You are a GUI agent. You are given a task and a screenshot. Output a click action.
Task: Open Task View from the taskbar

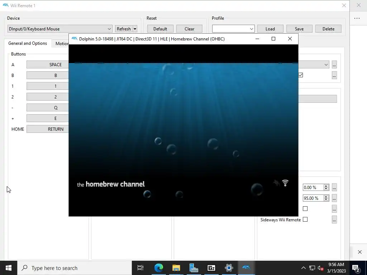tap(140, 268)
